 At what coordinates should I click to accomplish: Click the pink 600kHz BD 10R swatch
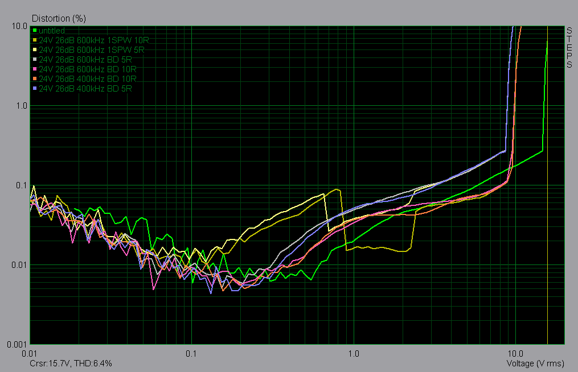point(35,70)
